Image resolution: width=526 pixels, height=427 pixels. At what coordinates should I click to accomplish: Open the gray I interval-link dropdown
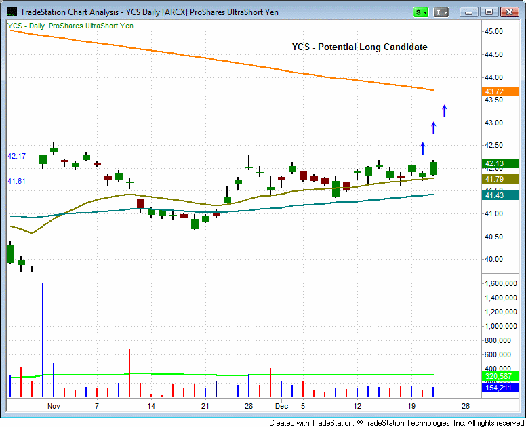[441, 12]
